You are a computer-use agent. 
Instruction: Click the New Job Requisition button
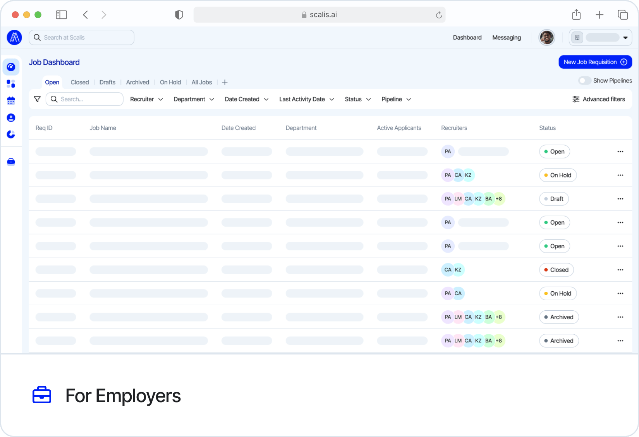[x=595, y=62]
